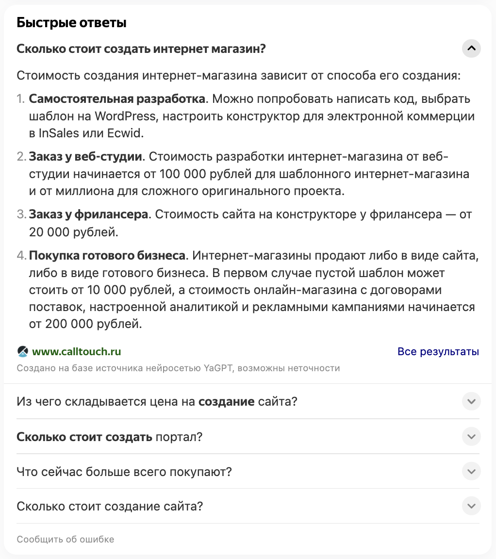Open the "Все результаты" link

click(438, 351)
